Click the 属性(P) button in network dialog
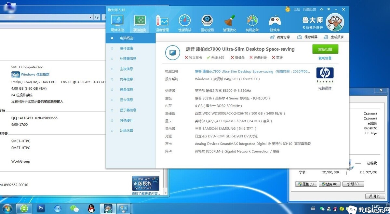Image resolution: width=390 pixels, height=214 pixels. [306, 184]
